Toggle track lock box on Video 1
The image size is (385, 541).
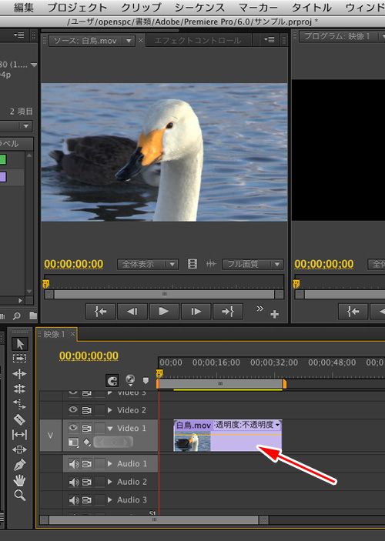point(100,428)
